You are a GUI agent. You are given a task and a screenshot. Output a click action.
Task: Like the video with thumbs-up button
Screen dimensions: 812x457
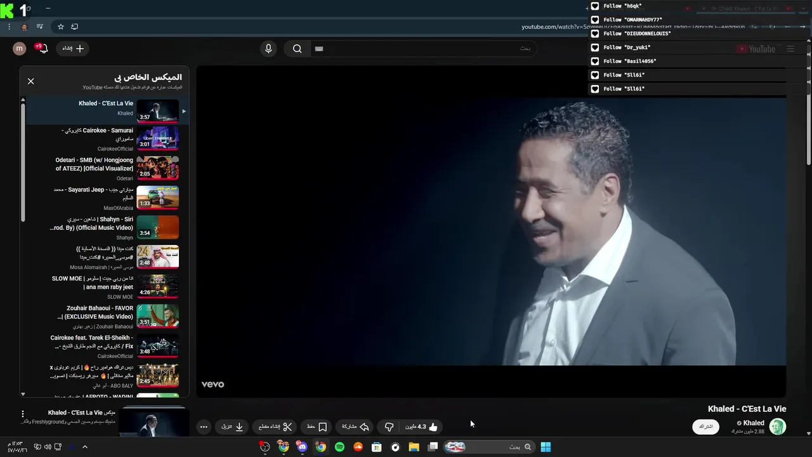click(x=422, y=427)
